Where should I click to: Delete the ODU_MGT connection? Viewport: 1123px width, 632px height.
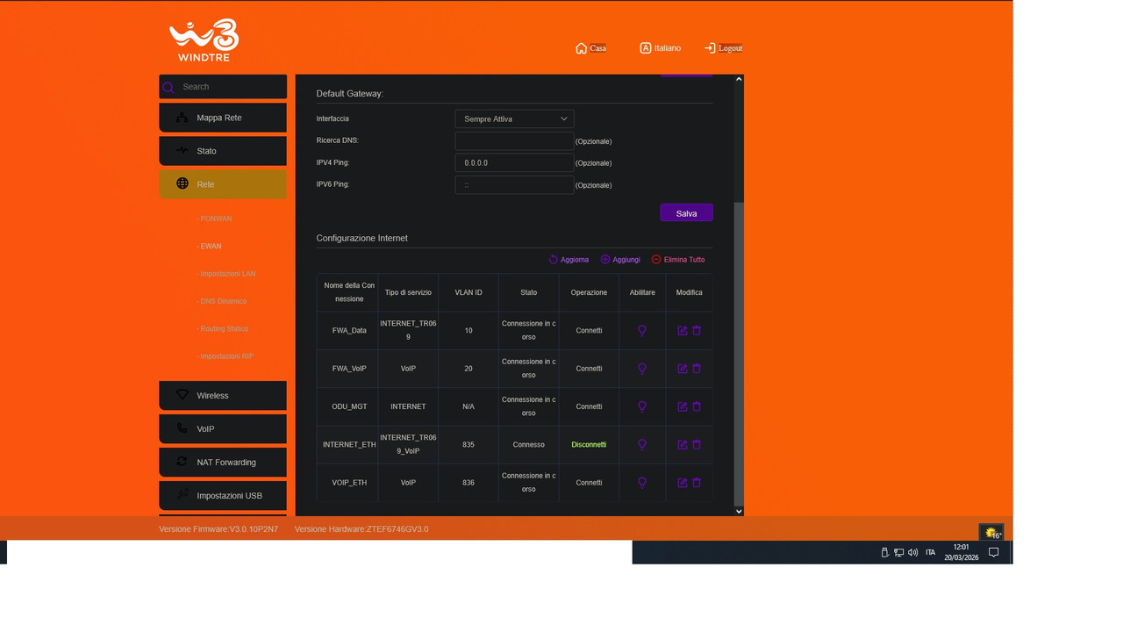pyautogui.click(x=697, y=406)
